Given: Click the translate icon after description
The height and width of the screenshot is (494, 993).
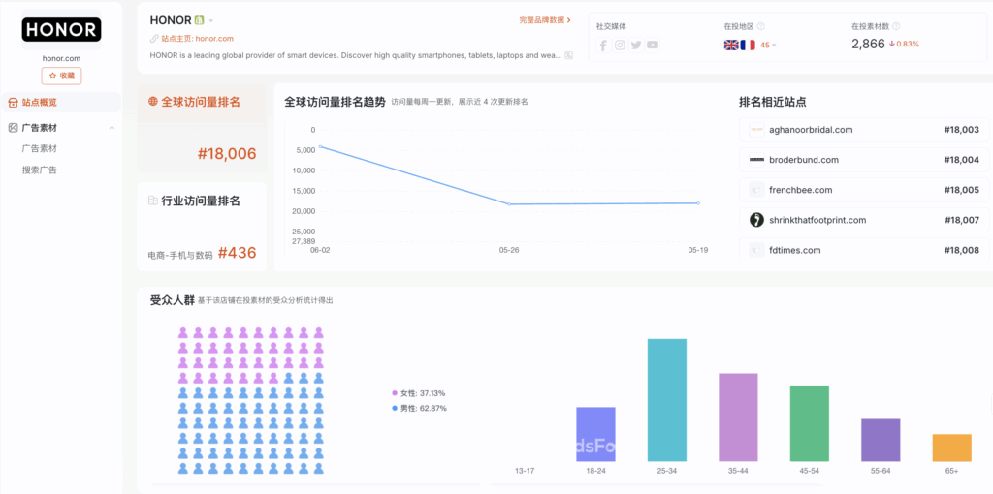Looking at the screenshot, I should tap(568, 55).
